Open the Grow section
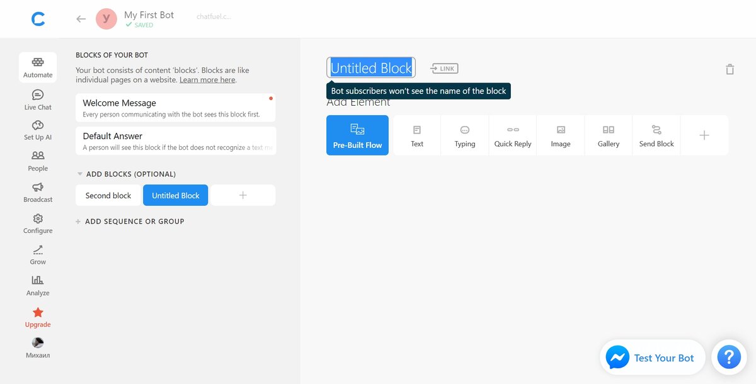Screen dimensions: 756x384 click(38, 255)
